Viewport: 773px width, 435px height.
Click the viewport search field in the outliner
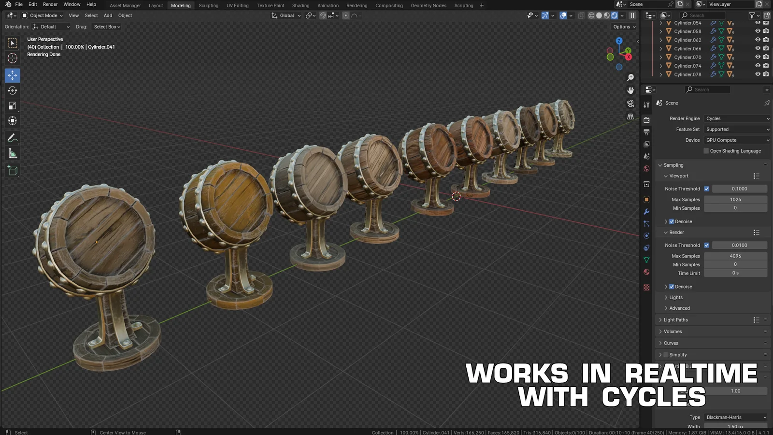coord(703,15)
